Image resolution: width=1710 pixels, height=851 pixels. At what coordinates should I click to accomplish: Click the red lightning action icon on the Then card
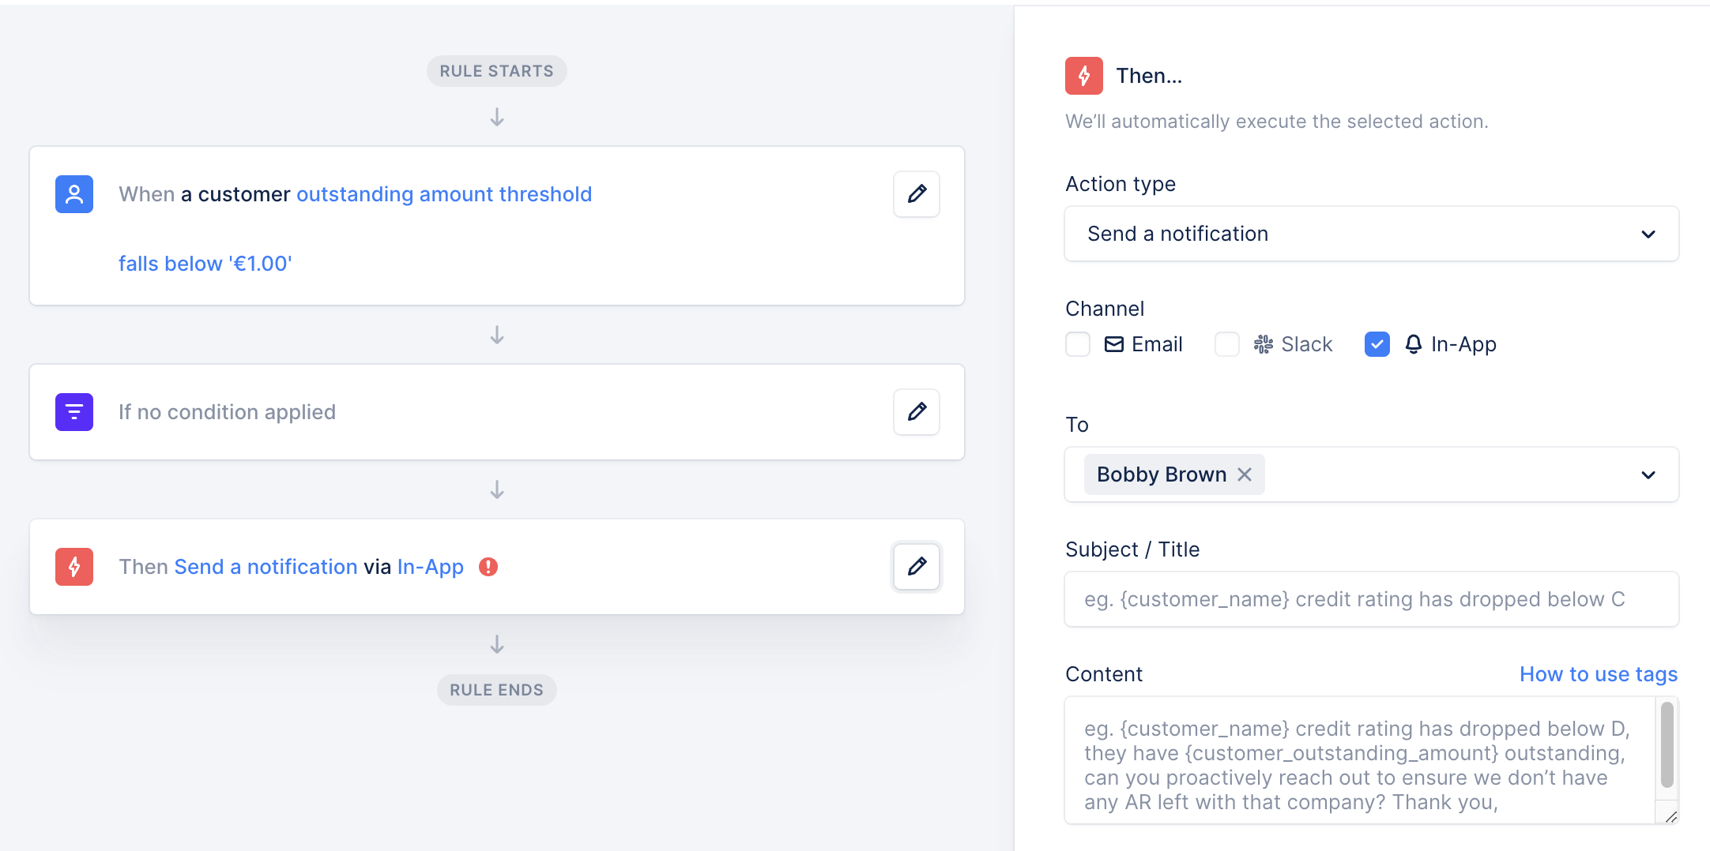(x=73, y=566)
